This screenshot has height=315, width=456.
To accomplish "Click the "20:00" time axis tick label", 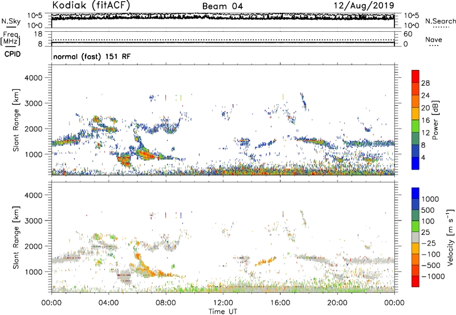I will click(x=337, y=303).
